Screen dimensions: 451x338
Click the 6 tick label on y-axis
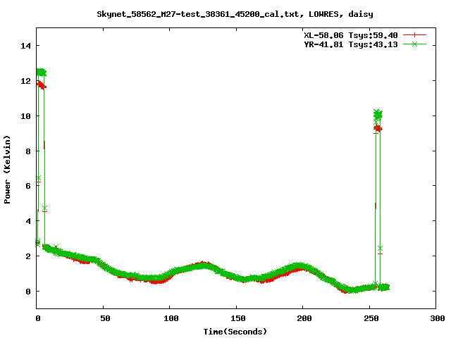pos(28,186)
